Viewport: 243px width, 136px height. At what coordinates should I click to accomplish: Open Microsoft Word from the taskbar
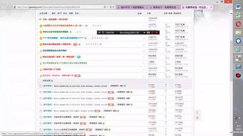pos(238,7)
